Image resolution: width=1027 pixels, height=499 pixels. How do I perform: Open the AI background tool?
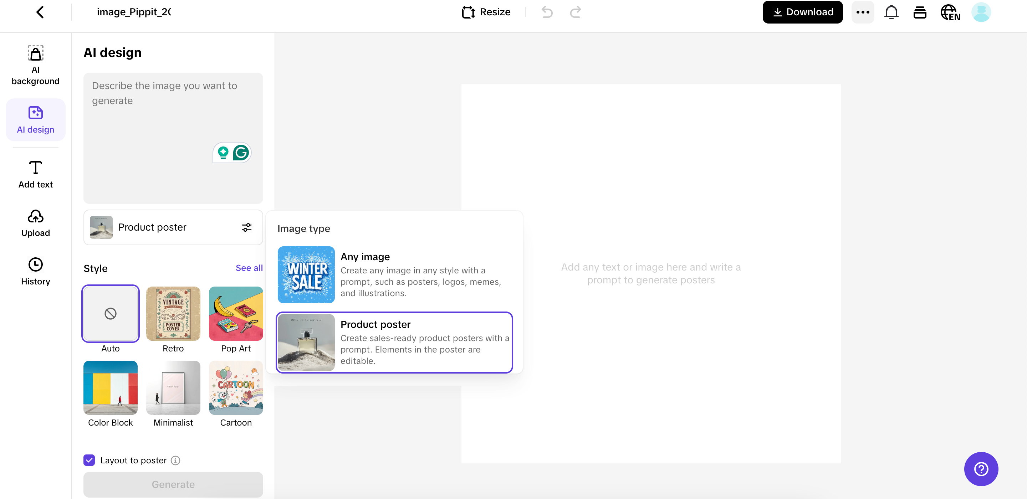click(x=36, y=65)
